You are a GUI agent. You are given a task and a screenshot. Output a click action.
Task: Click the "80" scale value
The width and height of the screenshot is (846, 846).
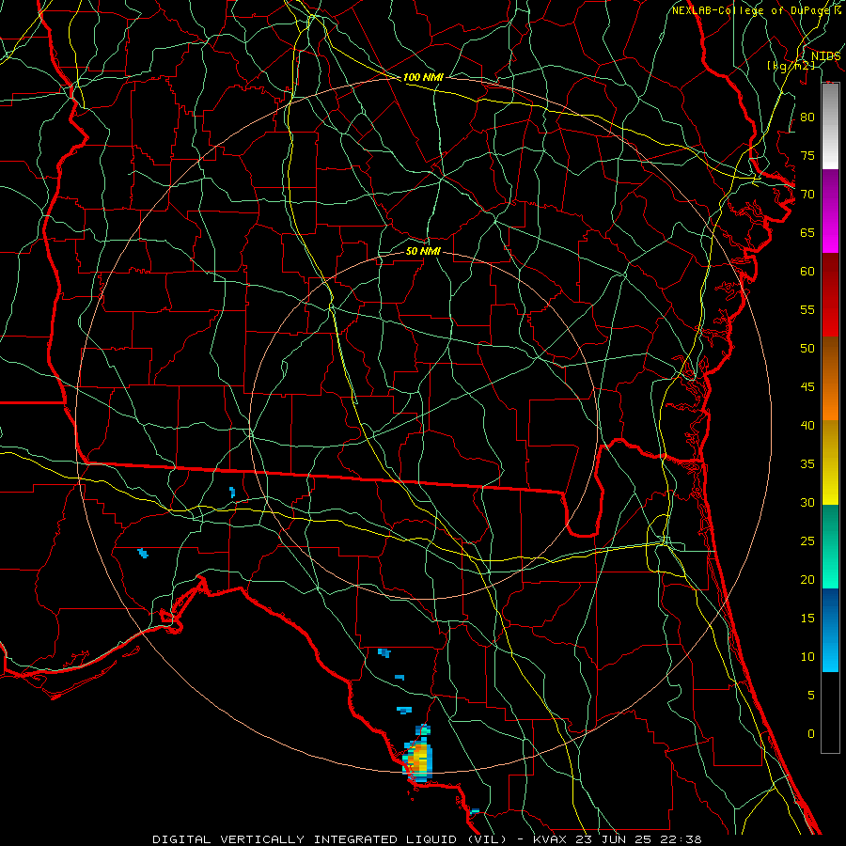[x=807, y=117]
